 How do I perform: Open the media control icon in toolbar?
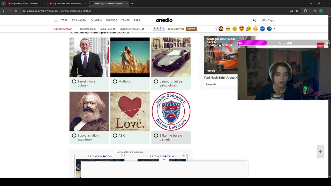pyautogui.click(x=315, y=11)
